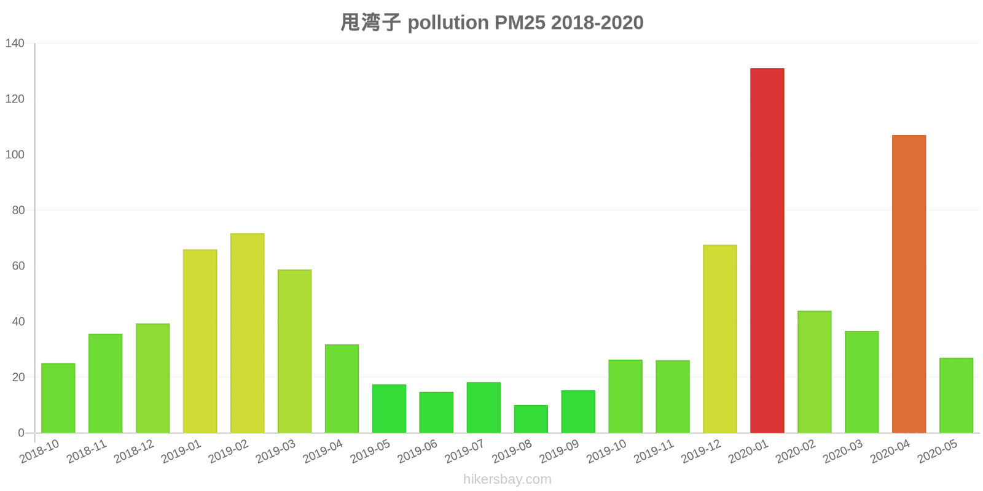Select the 2019-02 bar
This screenshot has width=983, height=491.
click(x=247, y=333)
